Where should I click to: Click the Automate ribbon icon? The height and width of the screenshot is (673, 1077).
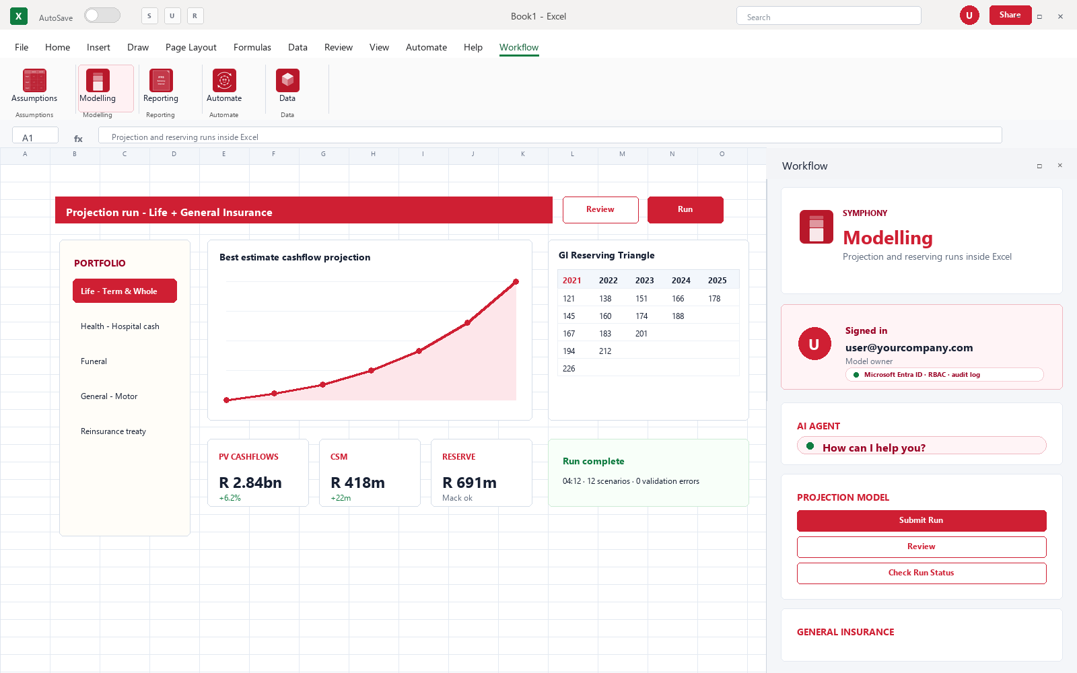[224, 81]
